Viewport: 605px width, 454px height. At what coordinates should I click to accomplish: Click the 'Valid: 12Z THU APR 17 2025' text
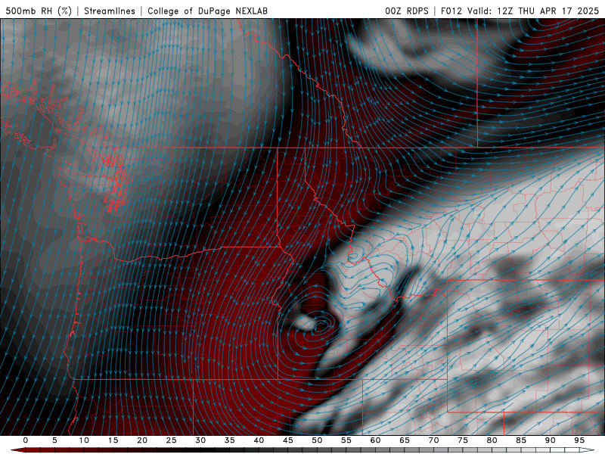(533, 11)
